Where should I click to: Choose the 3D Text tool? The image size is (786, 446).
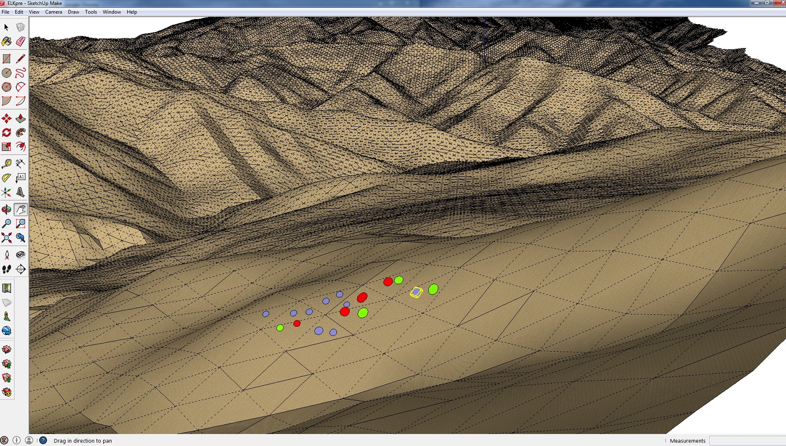click(21, 192)
